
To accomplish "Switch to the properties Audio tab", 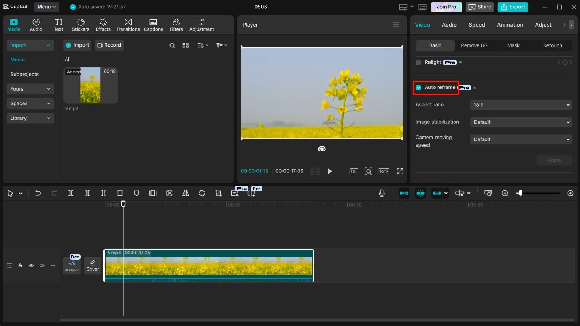I will click(449, 25).
